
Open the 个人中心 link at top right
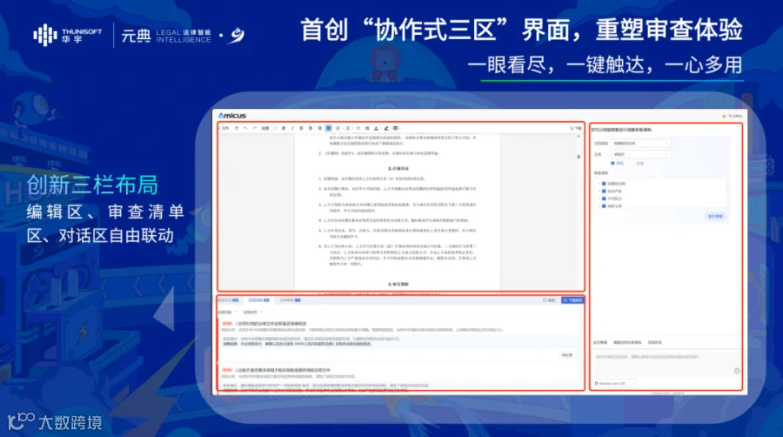tap(732, 116)
